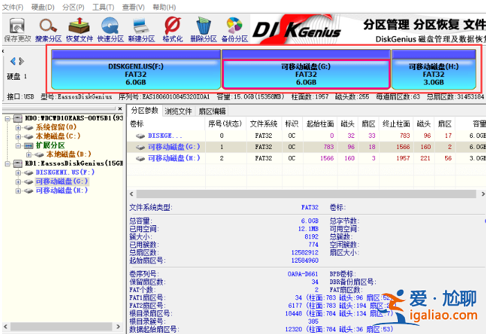Click the RD1 removable disk icon in tree
This screenshot has width=486, height=334.
(18, 164)
